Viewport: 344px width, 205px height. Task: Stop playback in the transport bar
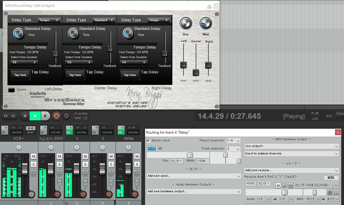(x=25, y=116)
